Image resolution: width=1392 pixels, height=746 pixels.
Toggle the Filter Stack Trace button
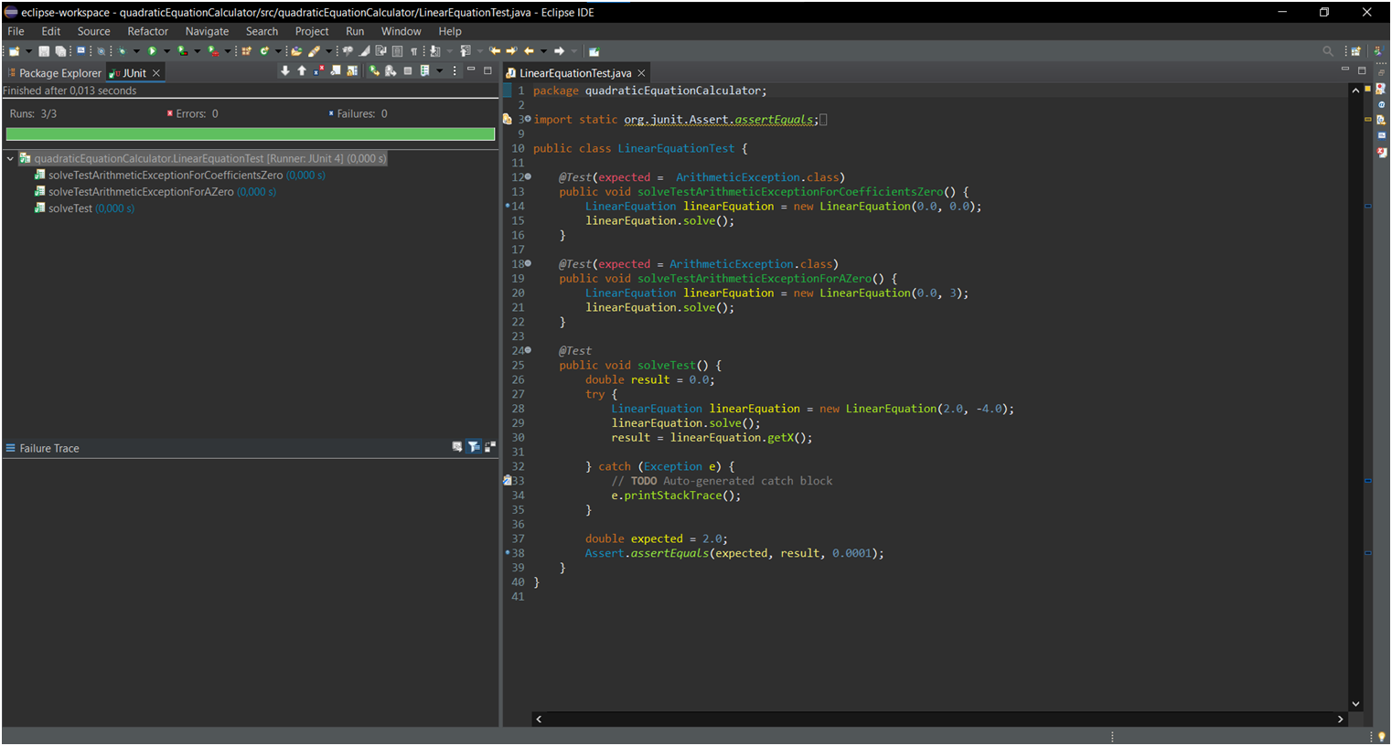click(474, 447)
